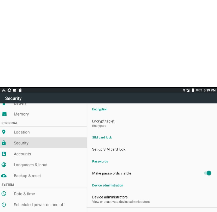Tap the SD card status bar icon
This screenshot has height=212, width=217.
[x=20, y=90]
